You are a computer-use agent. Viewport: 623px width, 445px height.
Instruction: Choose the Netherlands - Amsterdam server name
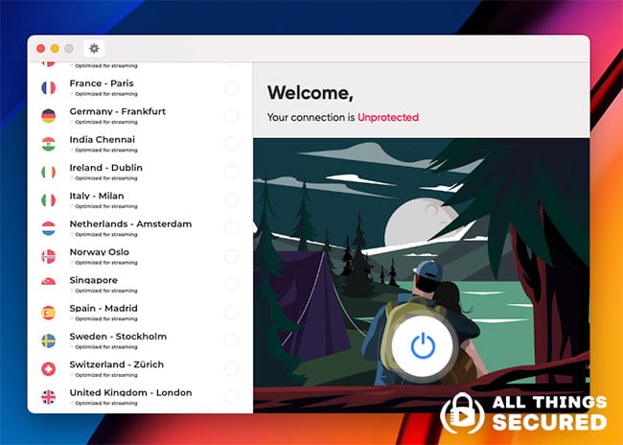click(x=130, y=223)
